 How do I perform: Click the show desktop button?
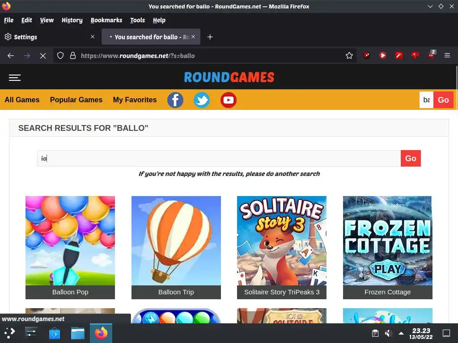(446, 333)
